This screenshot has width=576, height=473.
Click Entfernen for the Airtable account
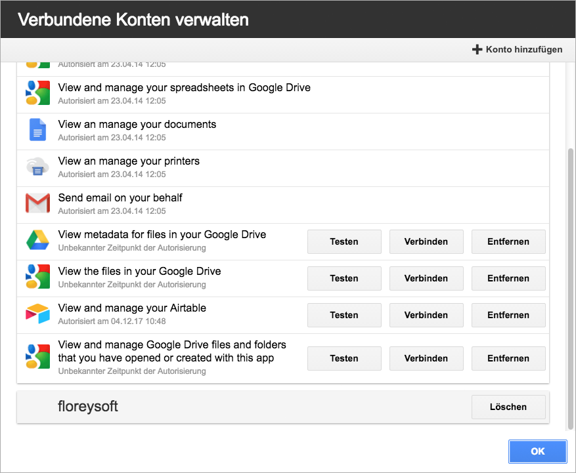[x=508, y=315]
